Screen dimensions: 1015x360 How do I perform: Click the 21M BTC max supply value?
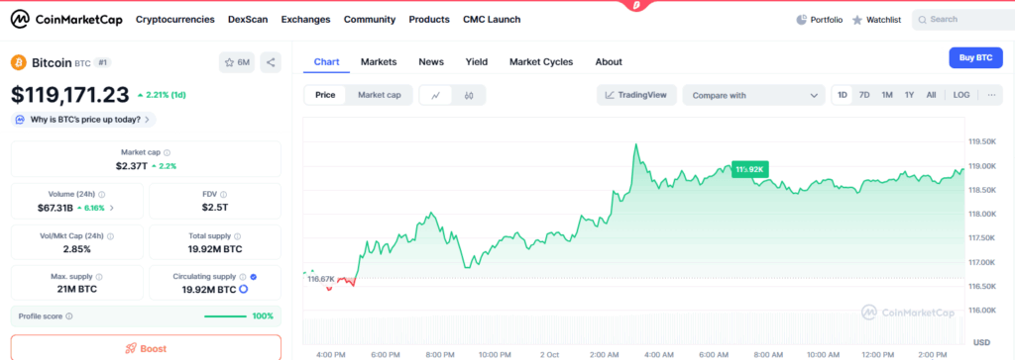[77, 289]
